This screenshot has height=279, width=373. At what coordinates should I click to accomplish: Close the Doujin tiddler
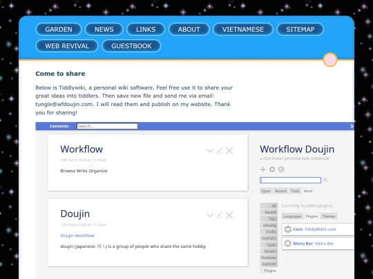tap(229, 216)
